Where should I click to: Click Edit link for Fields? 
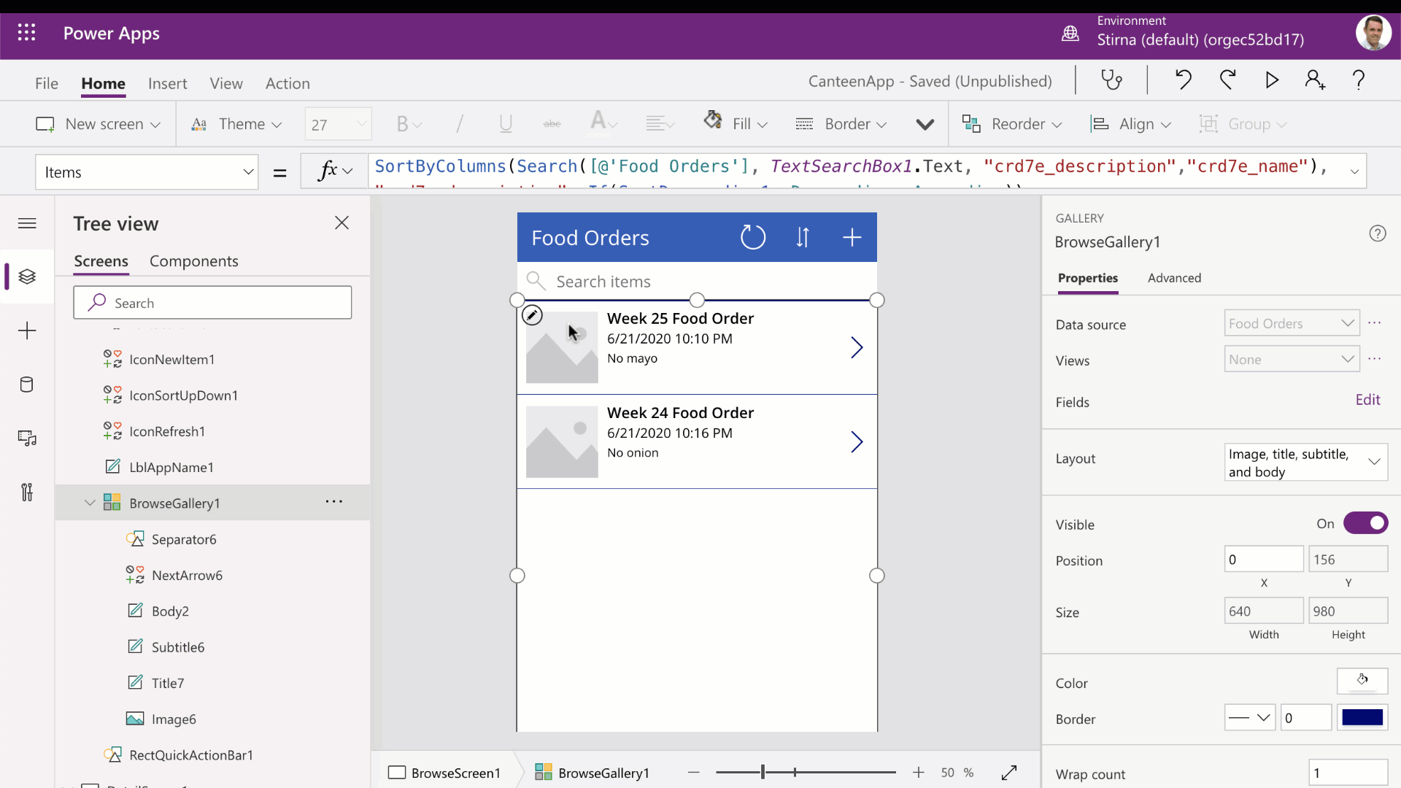pyautogui.click(x=1367, y=400)
